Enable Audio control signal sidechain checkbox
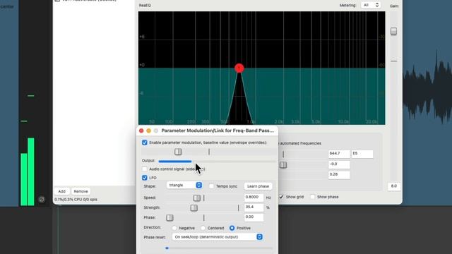The image size is (452, 254). [144, 169]
